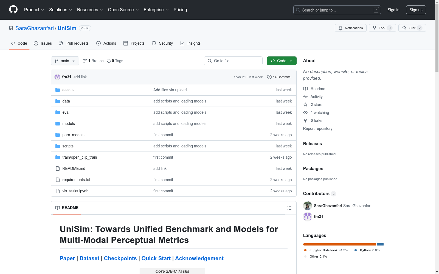This screenshot has width=439, height=274.
Task: Expand the Product menu
Action: click(x=34, y=10)
